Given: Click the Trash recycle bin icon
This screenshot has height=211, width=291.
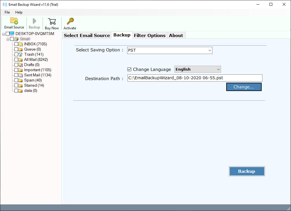Looking at the screenshot, I should coord(21,55).
